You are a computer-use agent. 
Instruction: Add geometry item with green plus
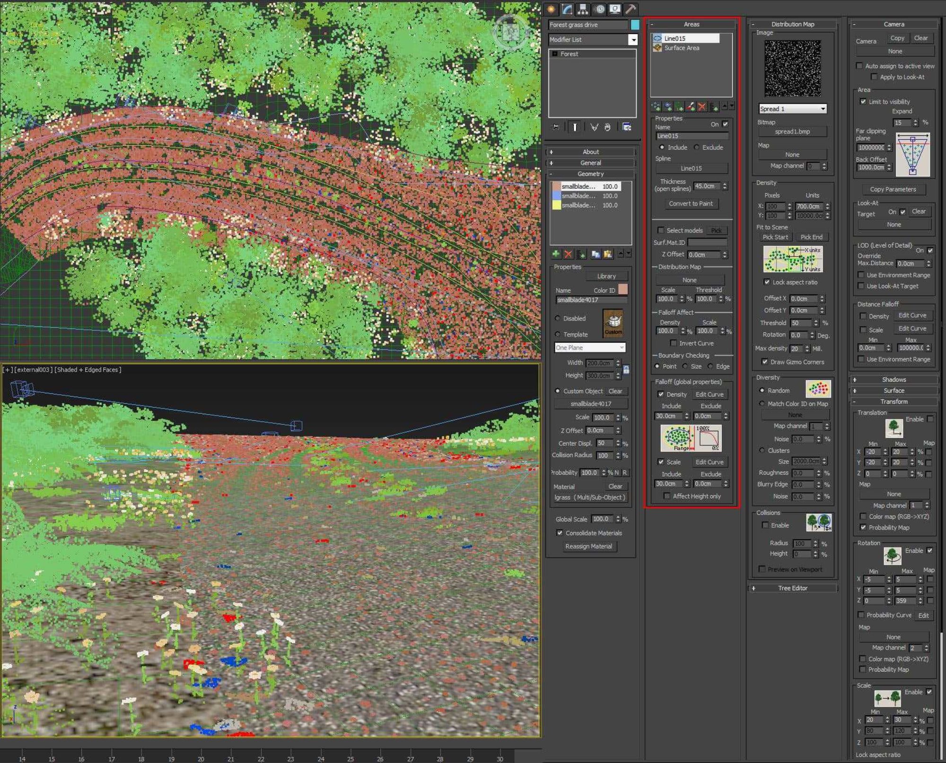click(x=556, y=254)
